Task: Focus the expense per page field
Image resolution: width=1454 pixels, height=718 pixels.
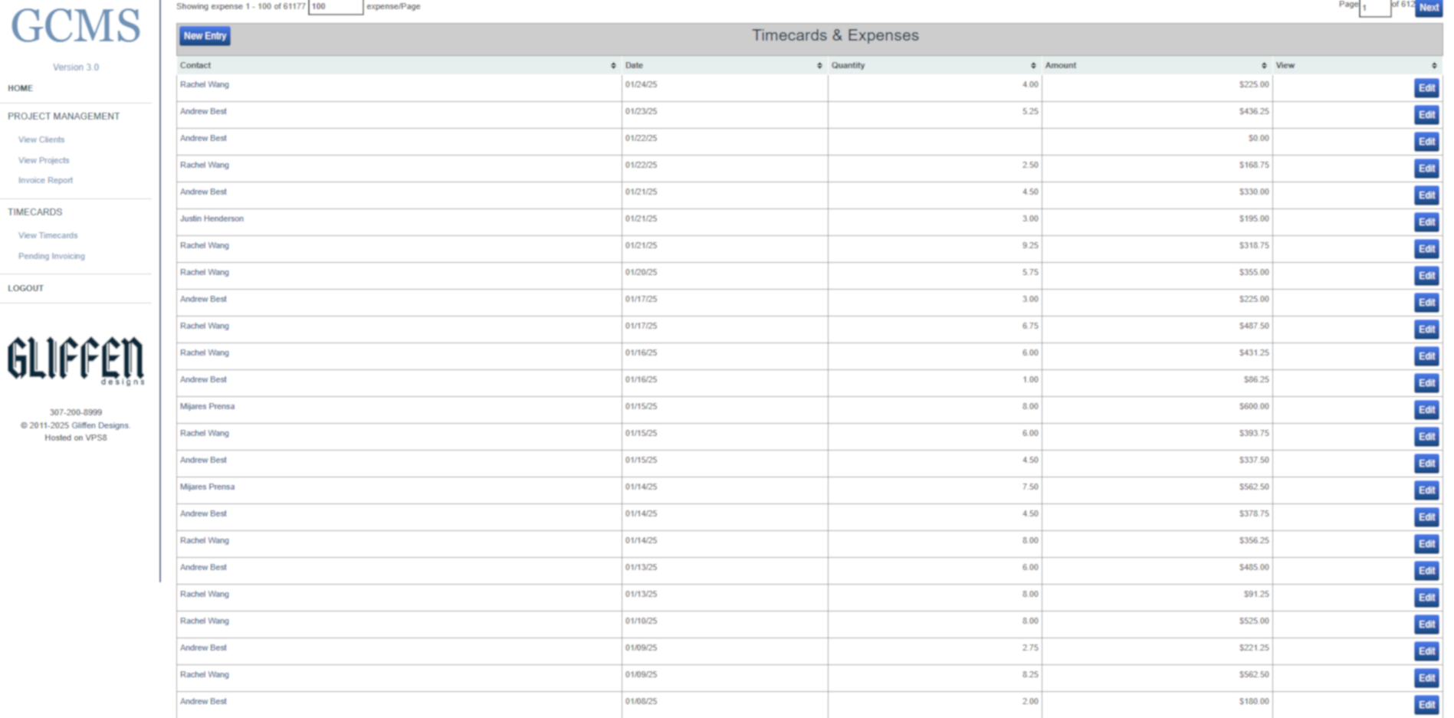Action: 335,6
